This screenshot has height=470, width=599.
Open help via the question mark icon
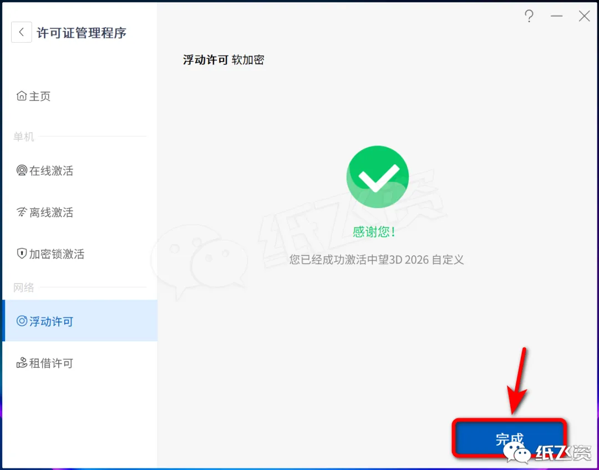529,17
